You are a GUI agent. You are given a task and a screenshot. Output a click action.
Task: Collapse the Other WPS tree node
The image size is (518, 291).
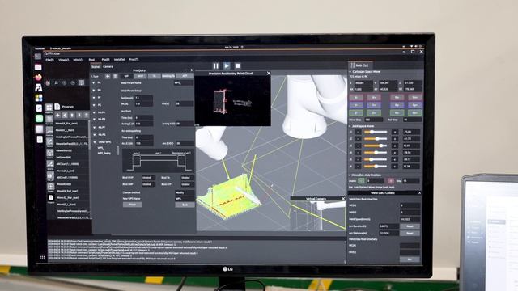coord(95,142)
